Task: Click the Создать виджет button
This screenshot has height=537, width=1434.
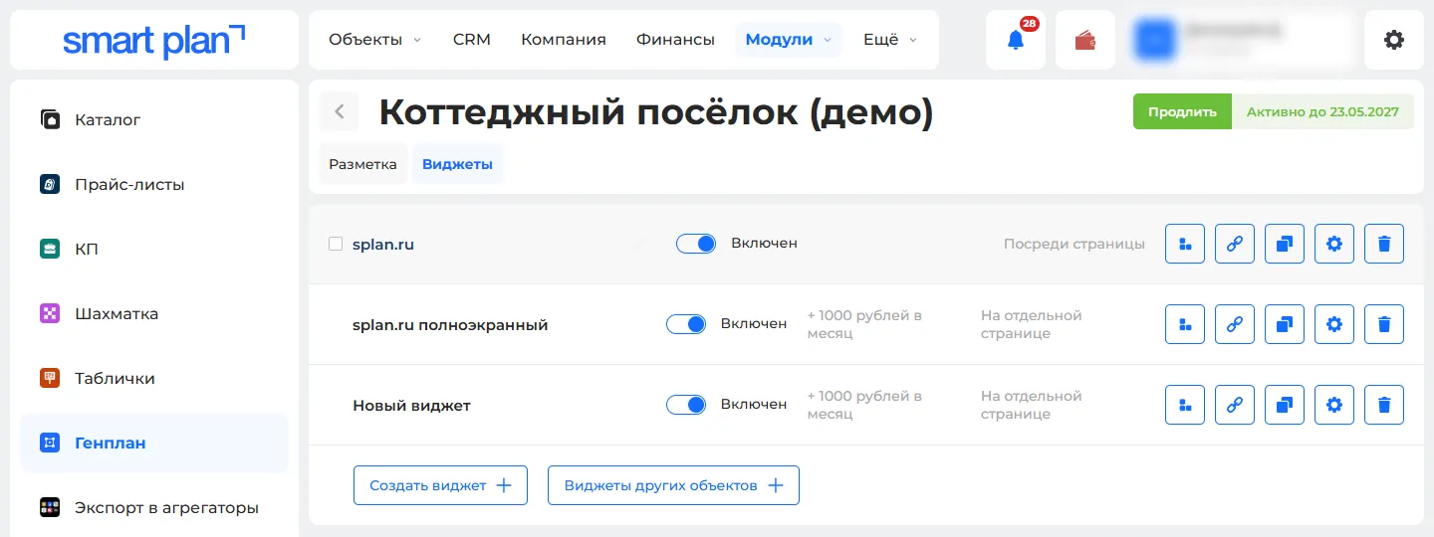Action: click(440, 485)
